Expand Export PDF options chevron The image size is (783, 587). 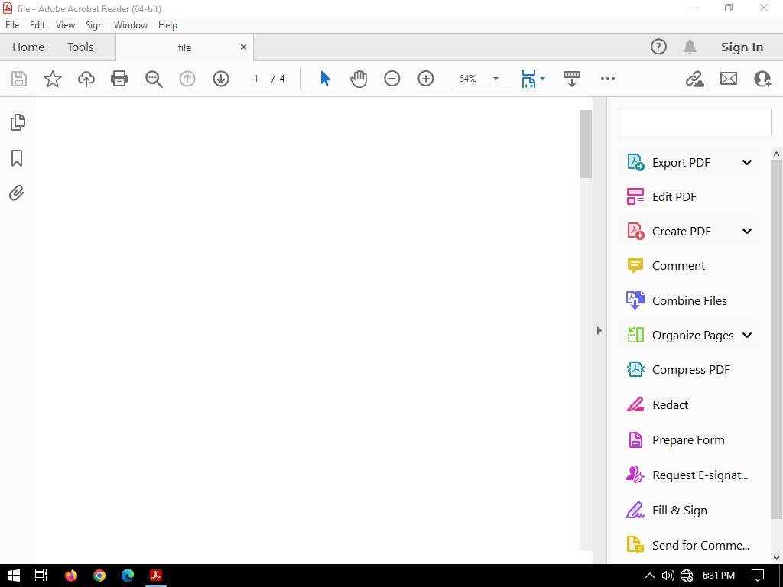[x=747, y=162]
